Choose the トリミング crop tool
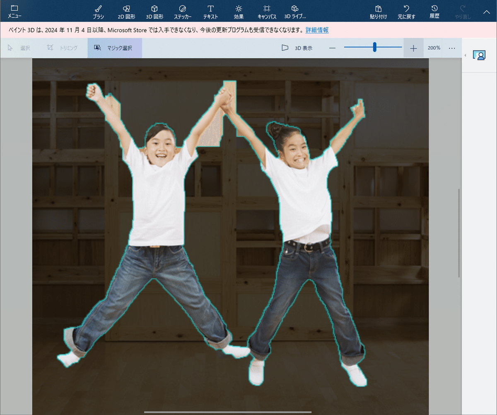This screenshot has width=497, height=415. [62, 48]
